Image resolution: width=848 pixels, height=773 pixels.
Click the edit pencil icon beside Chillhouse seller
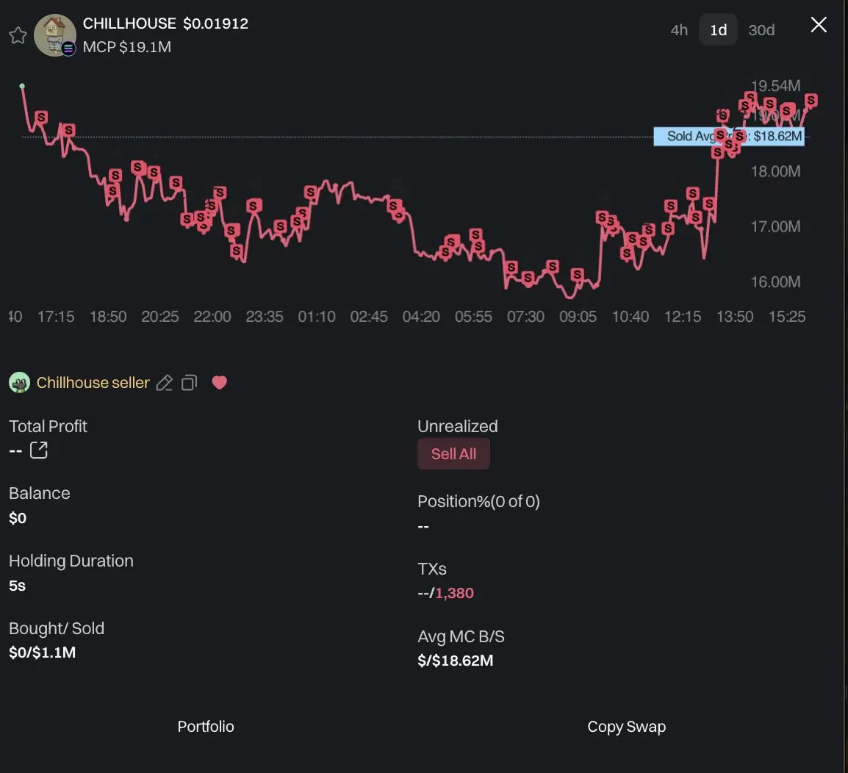[165, 383]
